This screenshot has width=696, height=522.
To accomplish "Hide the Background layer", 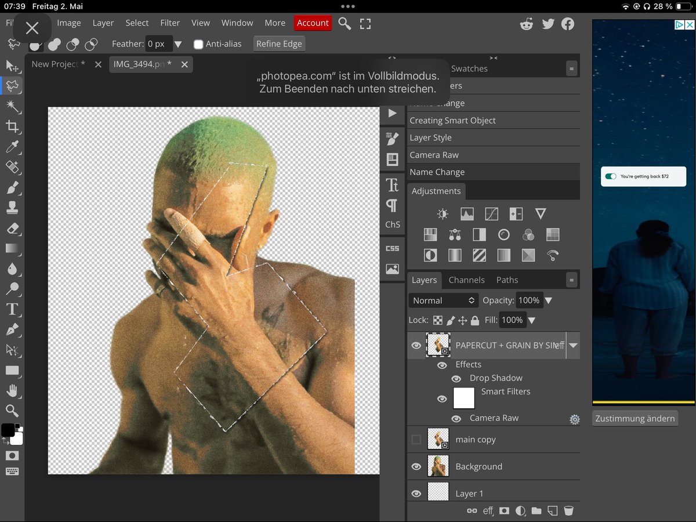I will click(416, 467).
